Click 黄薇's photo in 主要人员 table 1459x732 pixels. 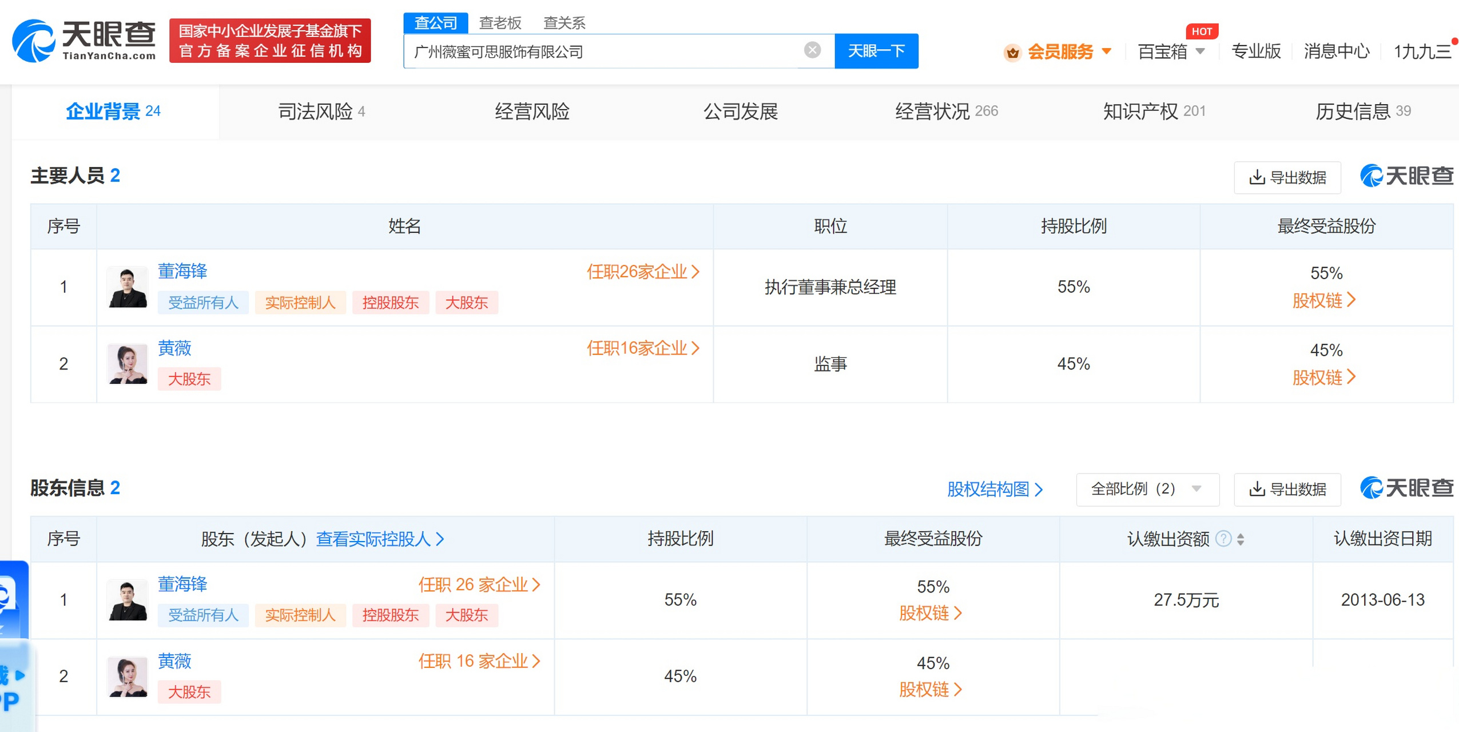128,364
